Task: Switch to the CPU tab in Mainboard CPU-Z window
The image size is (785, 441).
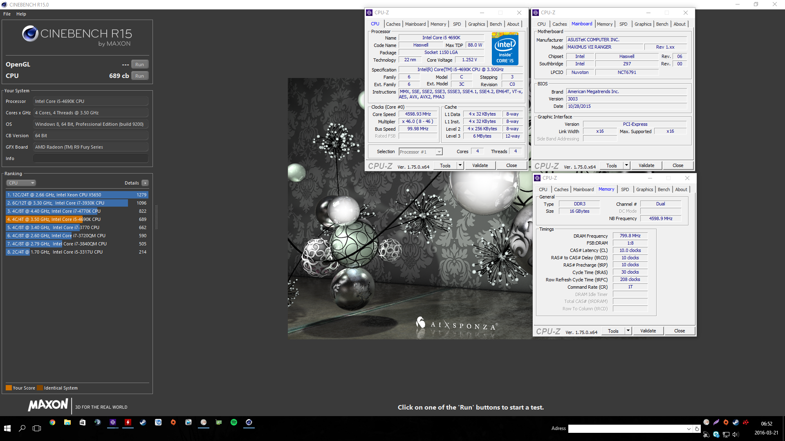Action: pos(541,24)
